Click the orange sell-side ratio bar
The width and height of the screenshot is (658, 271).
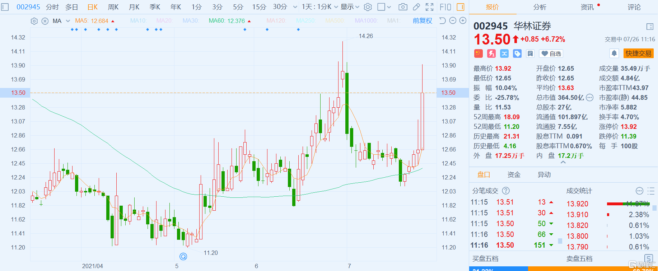pos(593,269)
